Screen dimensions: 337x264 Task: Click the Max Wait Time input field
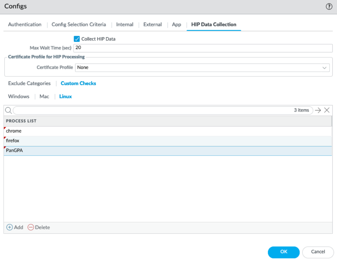tap(203, 48)
